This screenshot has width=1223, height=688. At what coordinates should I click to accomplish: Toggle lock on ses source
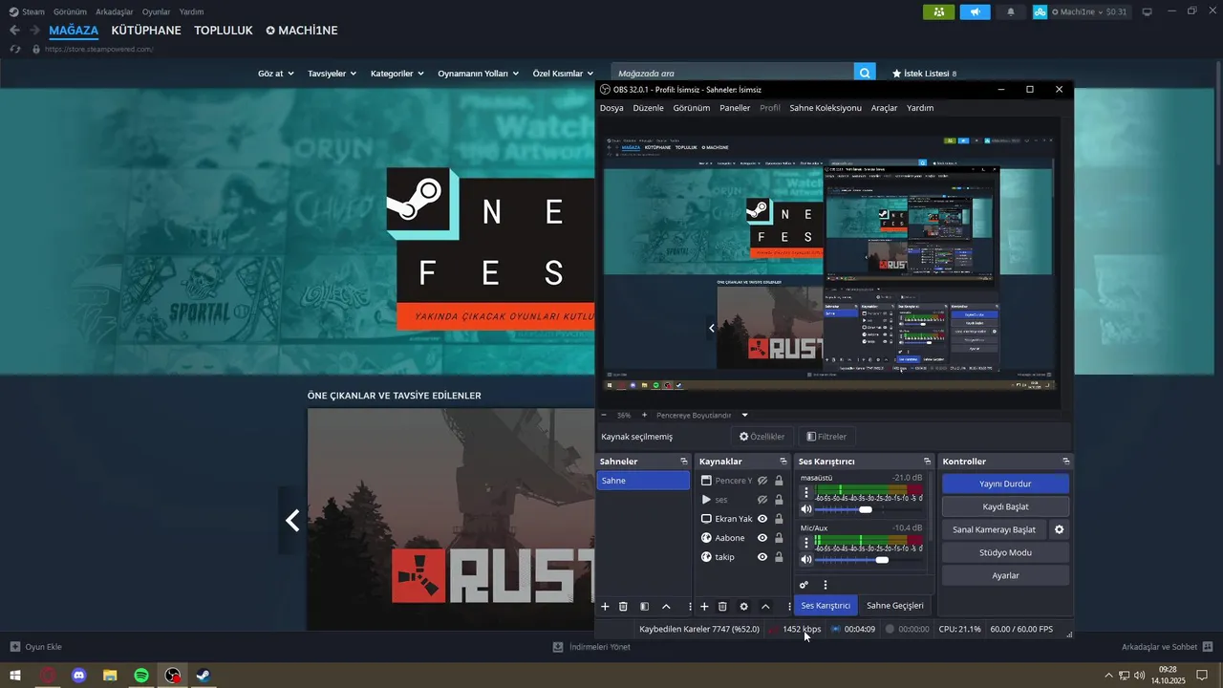pyautogui.click(x=779, y=500)
